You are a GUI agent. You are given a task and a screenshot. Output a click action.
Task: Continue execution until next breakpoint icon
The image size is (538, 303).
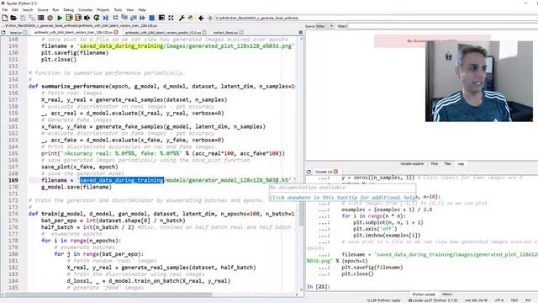[x=142, y=18]
